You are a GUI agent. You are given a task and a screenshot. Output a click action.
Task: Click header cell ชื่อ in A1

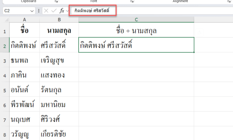24,30
